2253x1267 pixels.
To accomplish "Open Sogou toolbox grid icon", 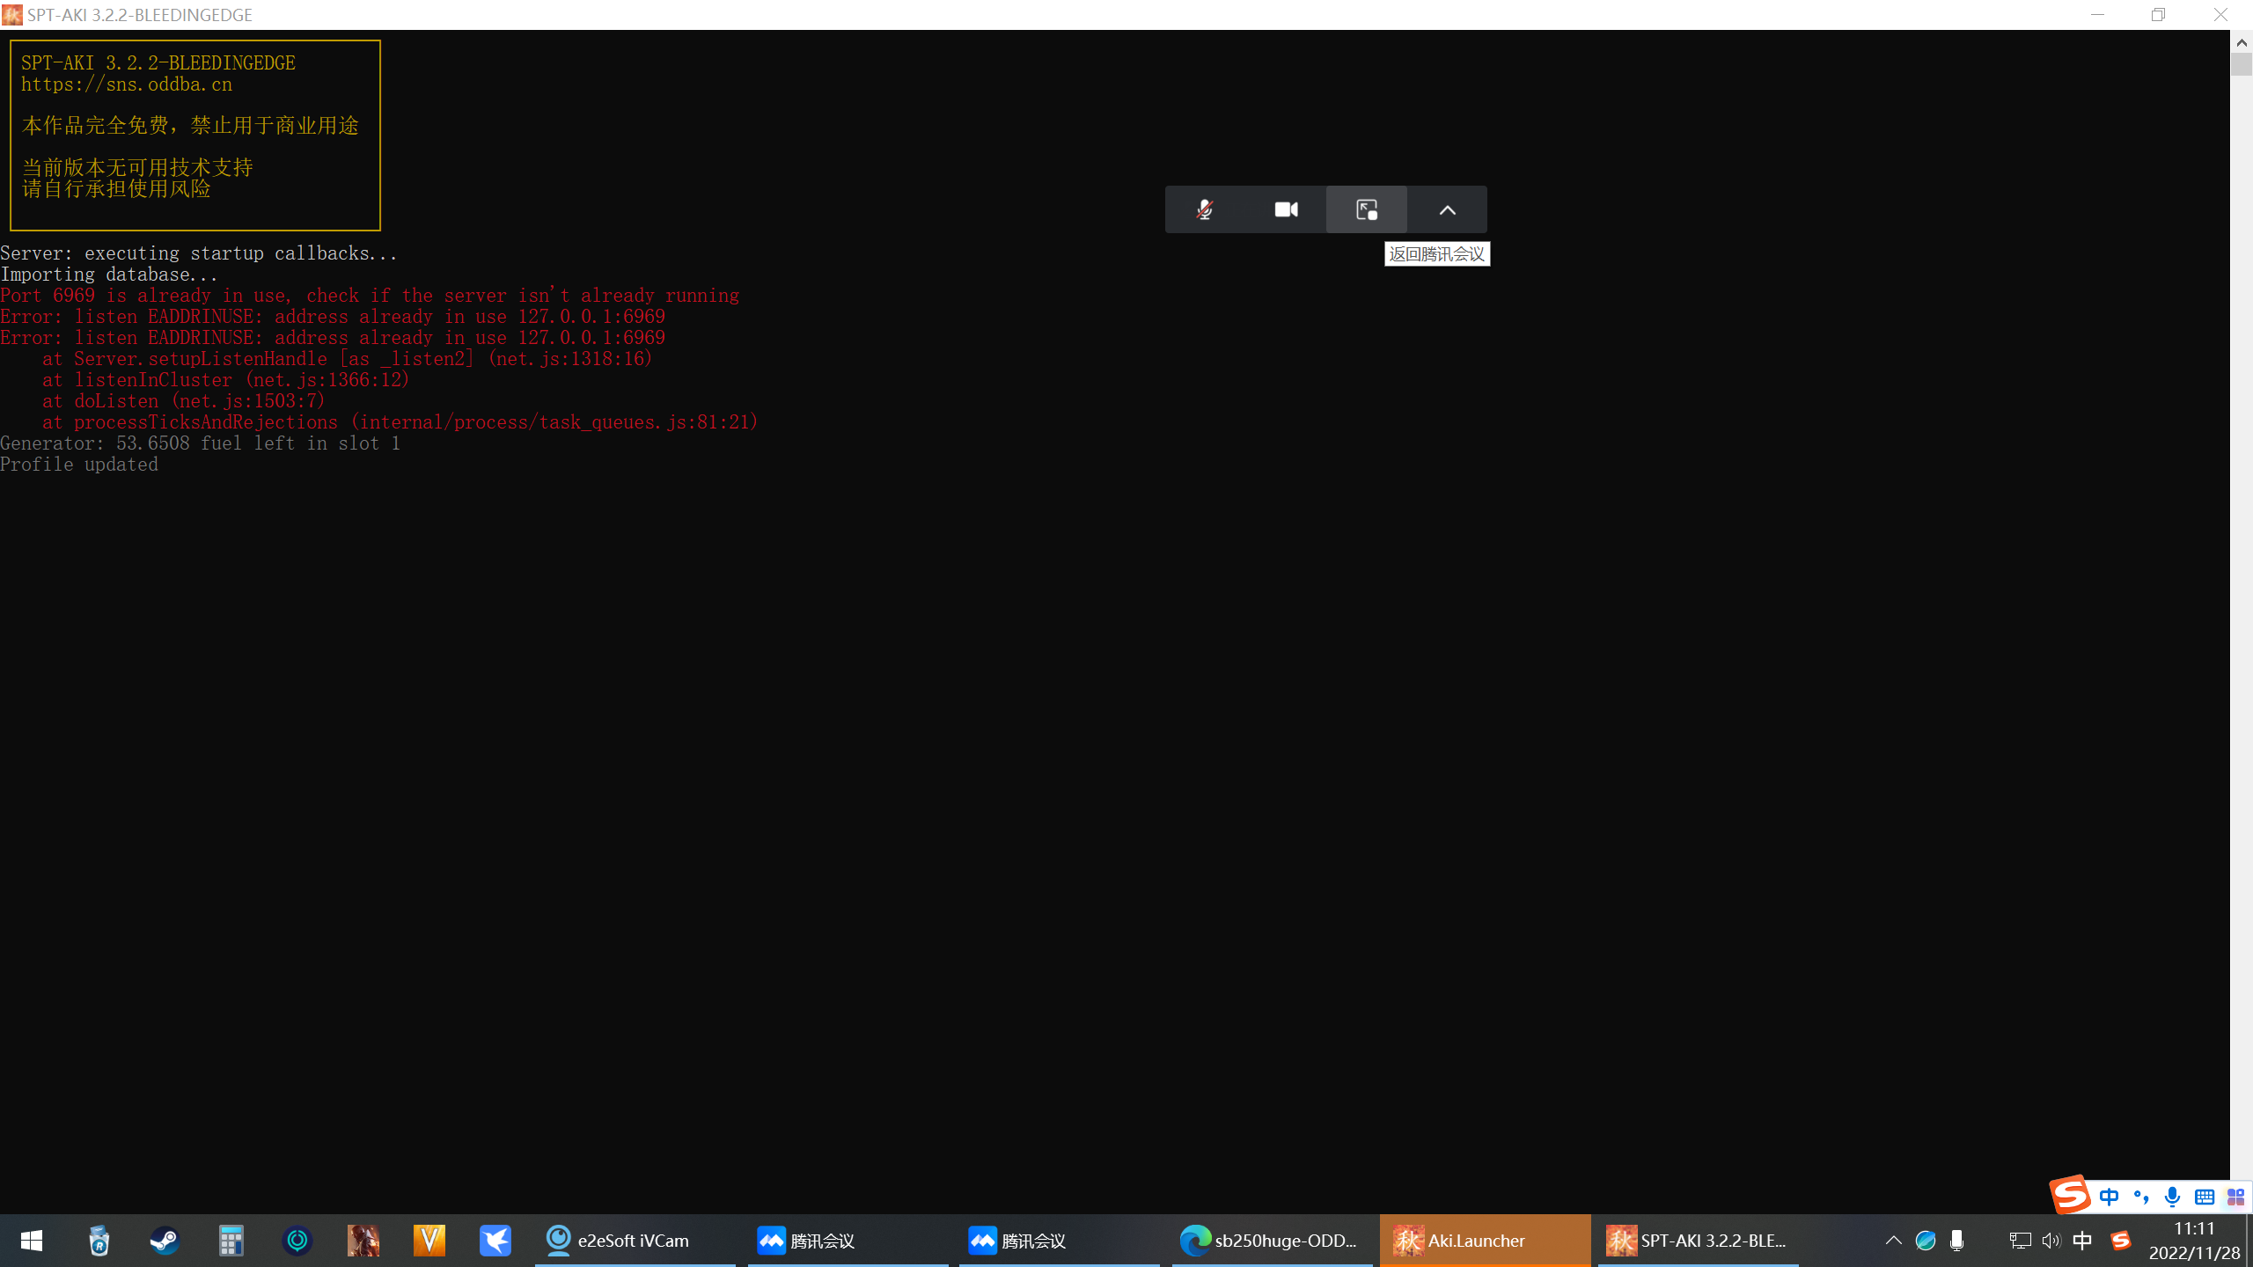I will pyautogui.click(x=2235, y=1197).
